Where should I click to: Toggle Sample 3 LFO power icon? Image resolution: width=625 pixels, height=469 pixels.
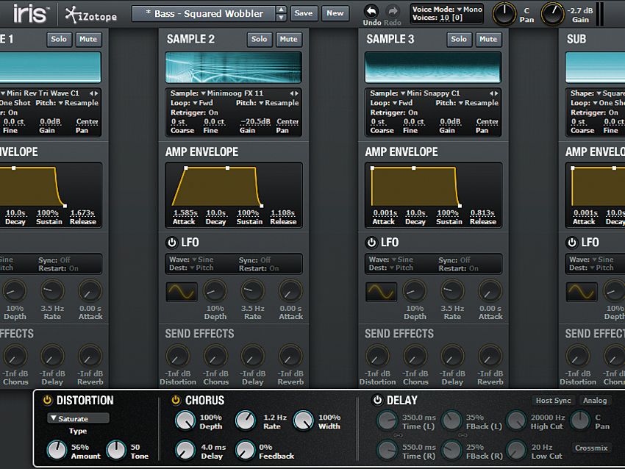(371, 243)
